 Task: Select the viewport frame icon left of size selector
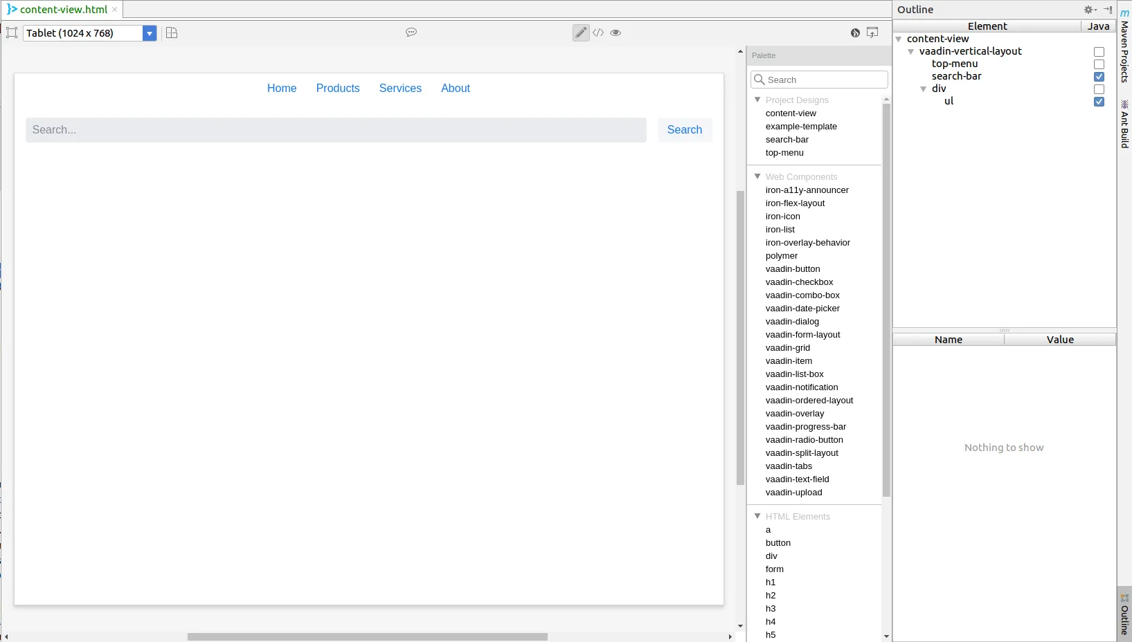[x=11, y=33]
